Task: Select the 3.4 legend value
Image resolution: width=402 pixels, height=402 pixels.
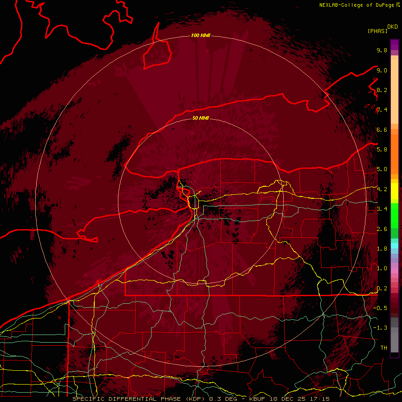Action: tap(382, 209)
